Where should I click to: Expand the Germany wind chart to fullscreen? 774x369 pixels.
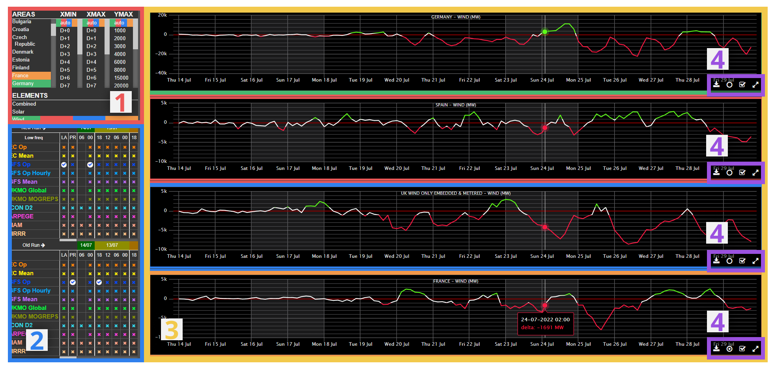[x=755, y=84]
